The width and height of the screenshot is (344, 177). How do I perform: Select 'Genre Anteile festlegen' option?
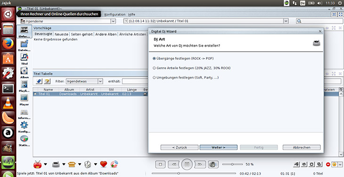click(x=192, y=68)
